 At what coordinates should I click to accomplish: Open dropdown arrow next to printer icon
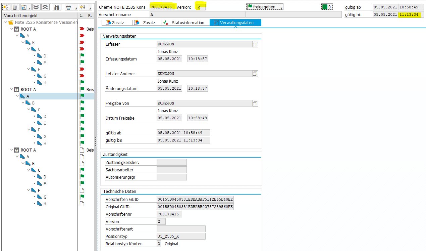75,7
